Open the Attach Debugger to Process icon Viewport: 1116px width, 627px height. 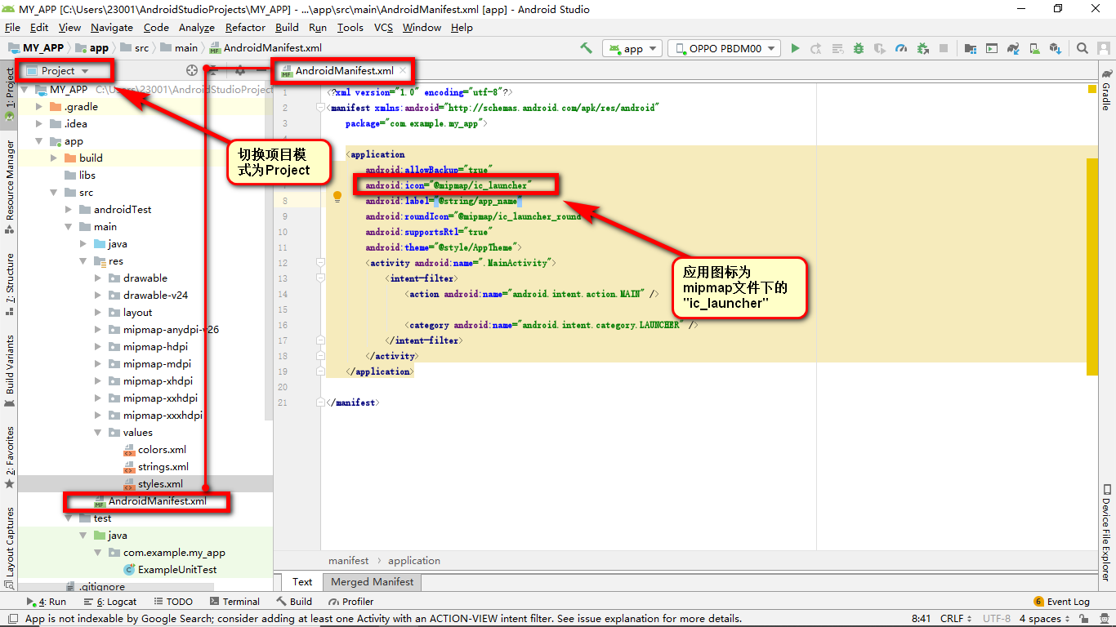tap(922, 48)
